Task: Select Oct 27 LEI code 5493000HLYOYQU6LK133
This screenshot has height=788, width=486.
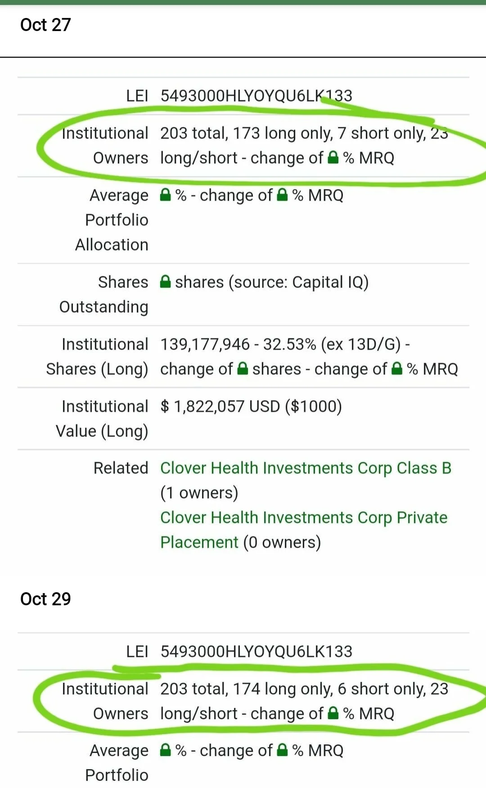Action: tap(256, 96)
